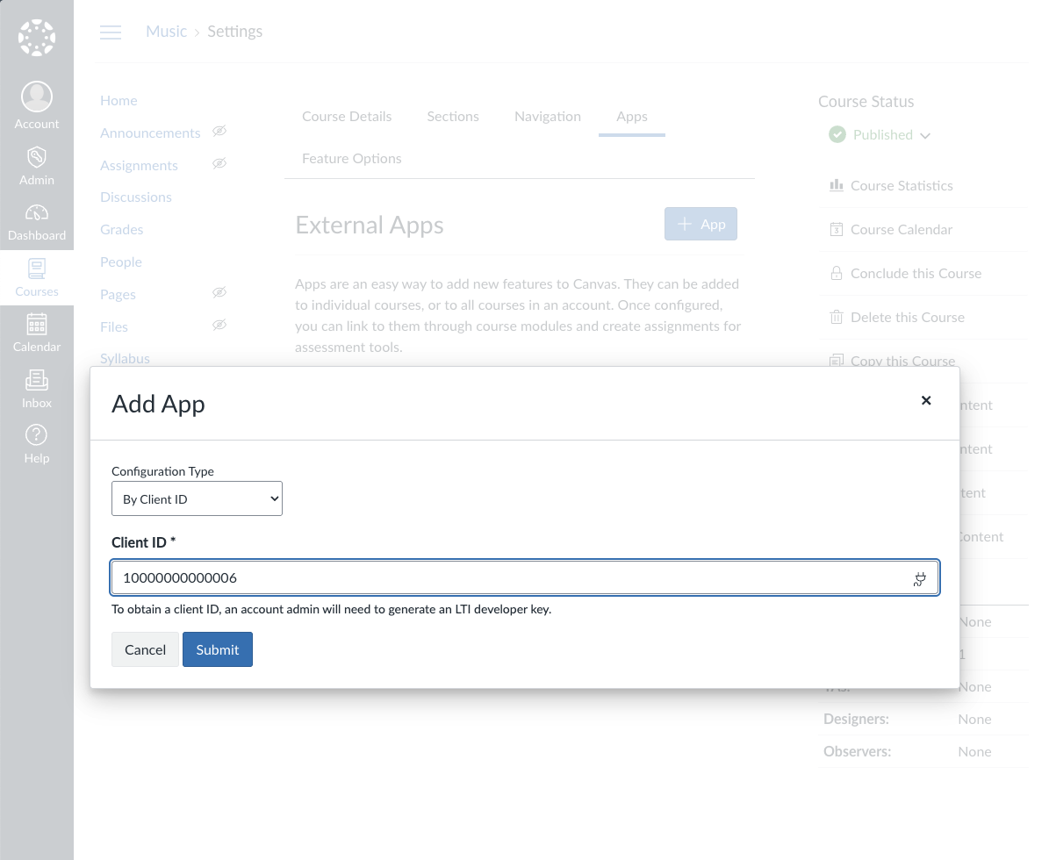
Task: Open the Feature Options tab
Action: (351, 158)
